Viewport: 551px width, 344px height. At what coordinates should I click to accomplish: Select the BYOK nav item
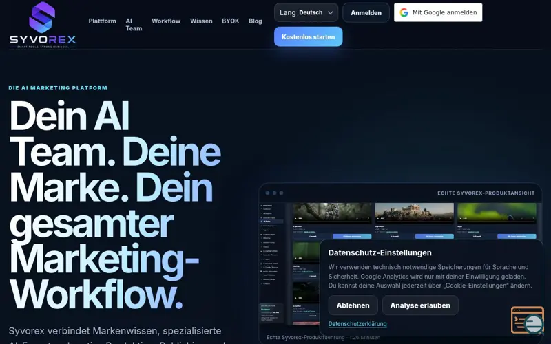tap(231, 21)
